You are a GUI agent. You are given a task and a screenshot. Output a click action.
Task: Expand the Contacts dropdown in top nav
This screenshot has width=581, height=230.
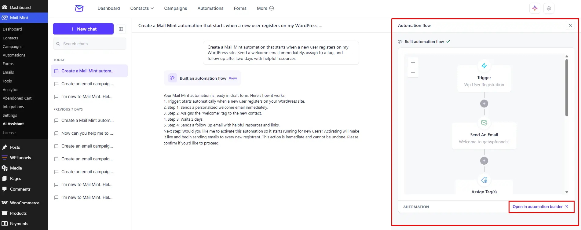[142, 8]
